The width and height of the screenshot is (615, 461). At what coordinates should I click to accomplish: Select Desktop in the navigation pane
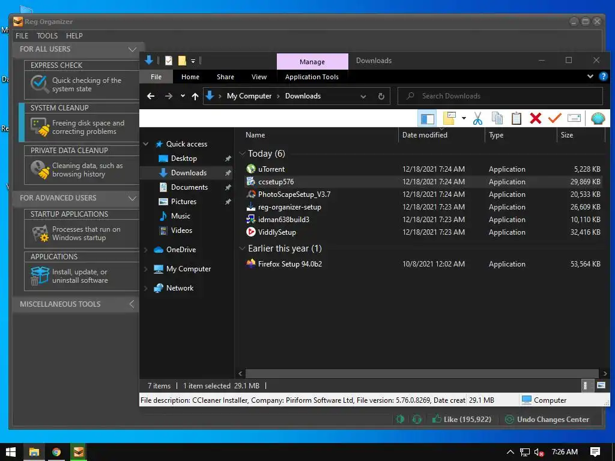(x=184, y=158)
